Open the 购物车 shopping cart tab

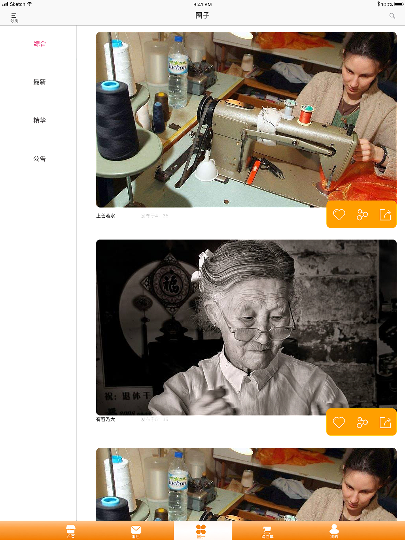267,531
